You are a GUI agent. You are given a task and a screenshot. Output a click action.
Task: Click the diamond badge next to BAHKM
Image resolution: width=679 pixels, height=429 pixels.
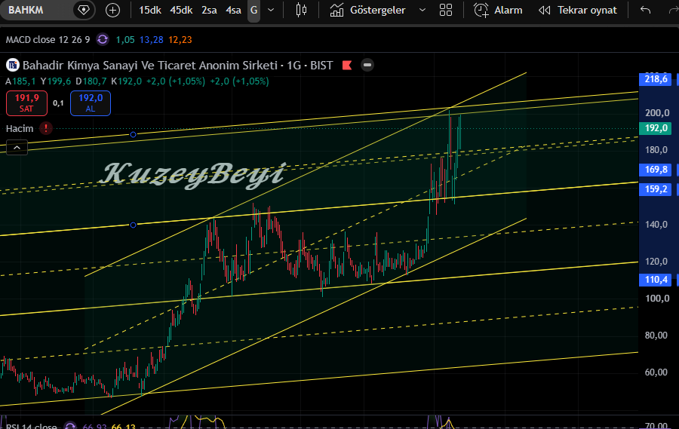(x=83, y=10)
